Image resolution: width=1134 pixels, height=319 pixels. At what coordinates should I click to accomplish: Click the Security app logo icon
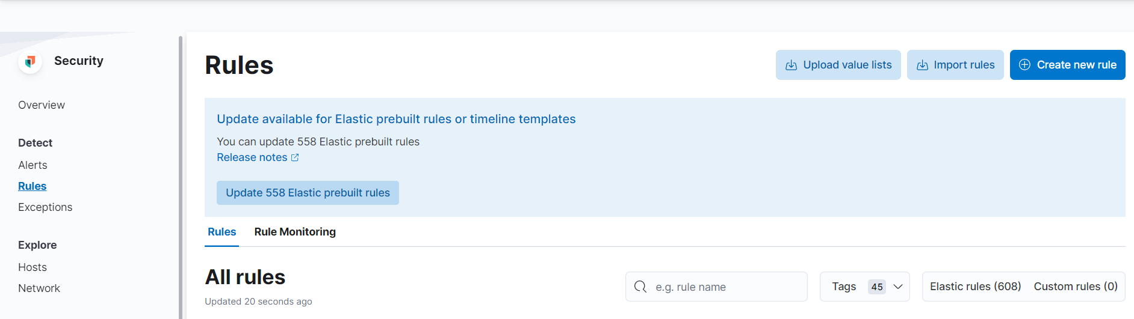pos(30,61)
